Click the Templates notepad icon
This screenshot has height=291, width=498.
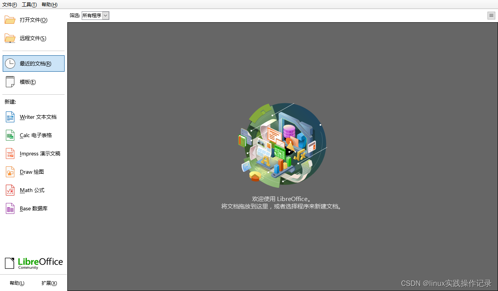tap(10, 82)
